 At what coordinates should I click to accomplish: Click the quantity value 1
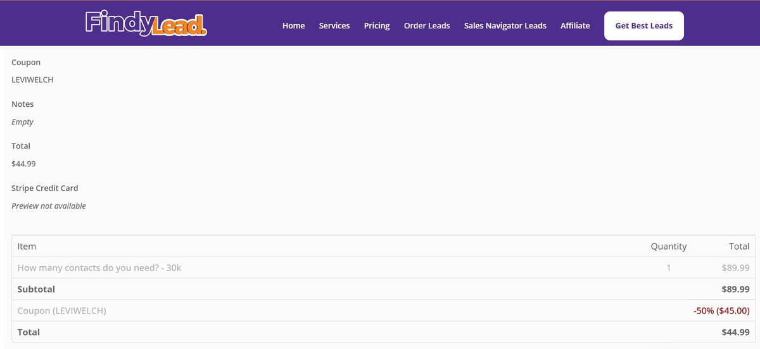point(668,268)
